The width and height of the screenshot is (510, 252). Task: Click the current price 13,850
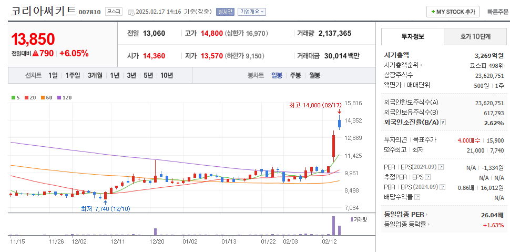tap(33, 39)
